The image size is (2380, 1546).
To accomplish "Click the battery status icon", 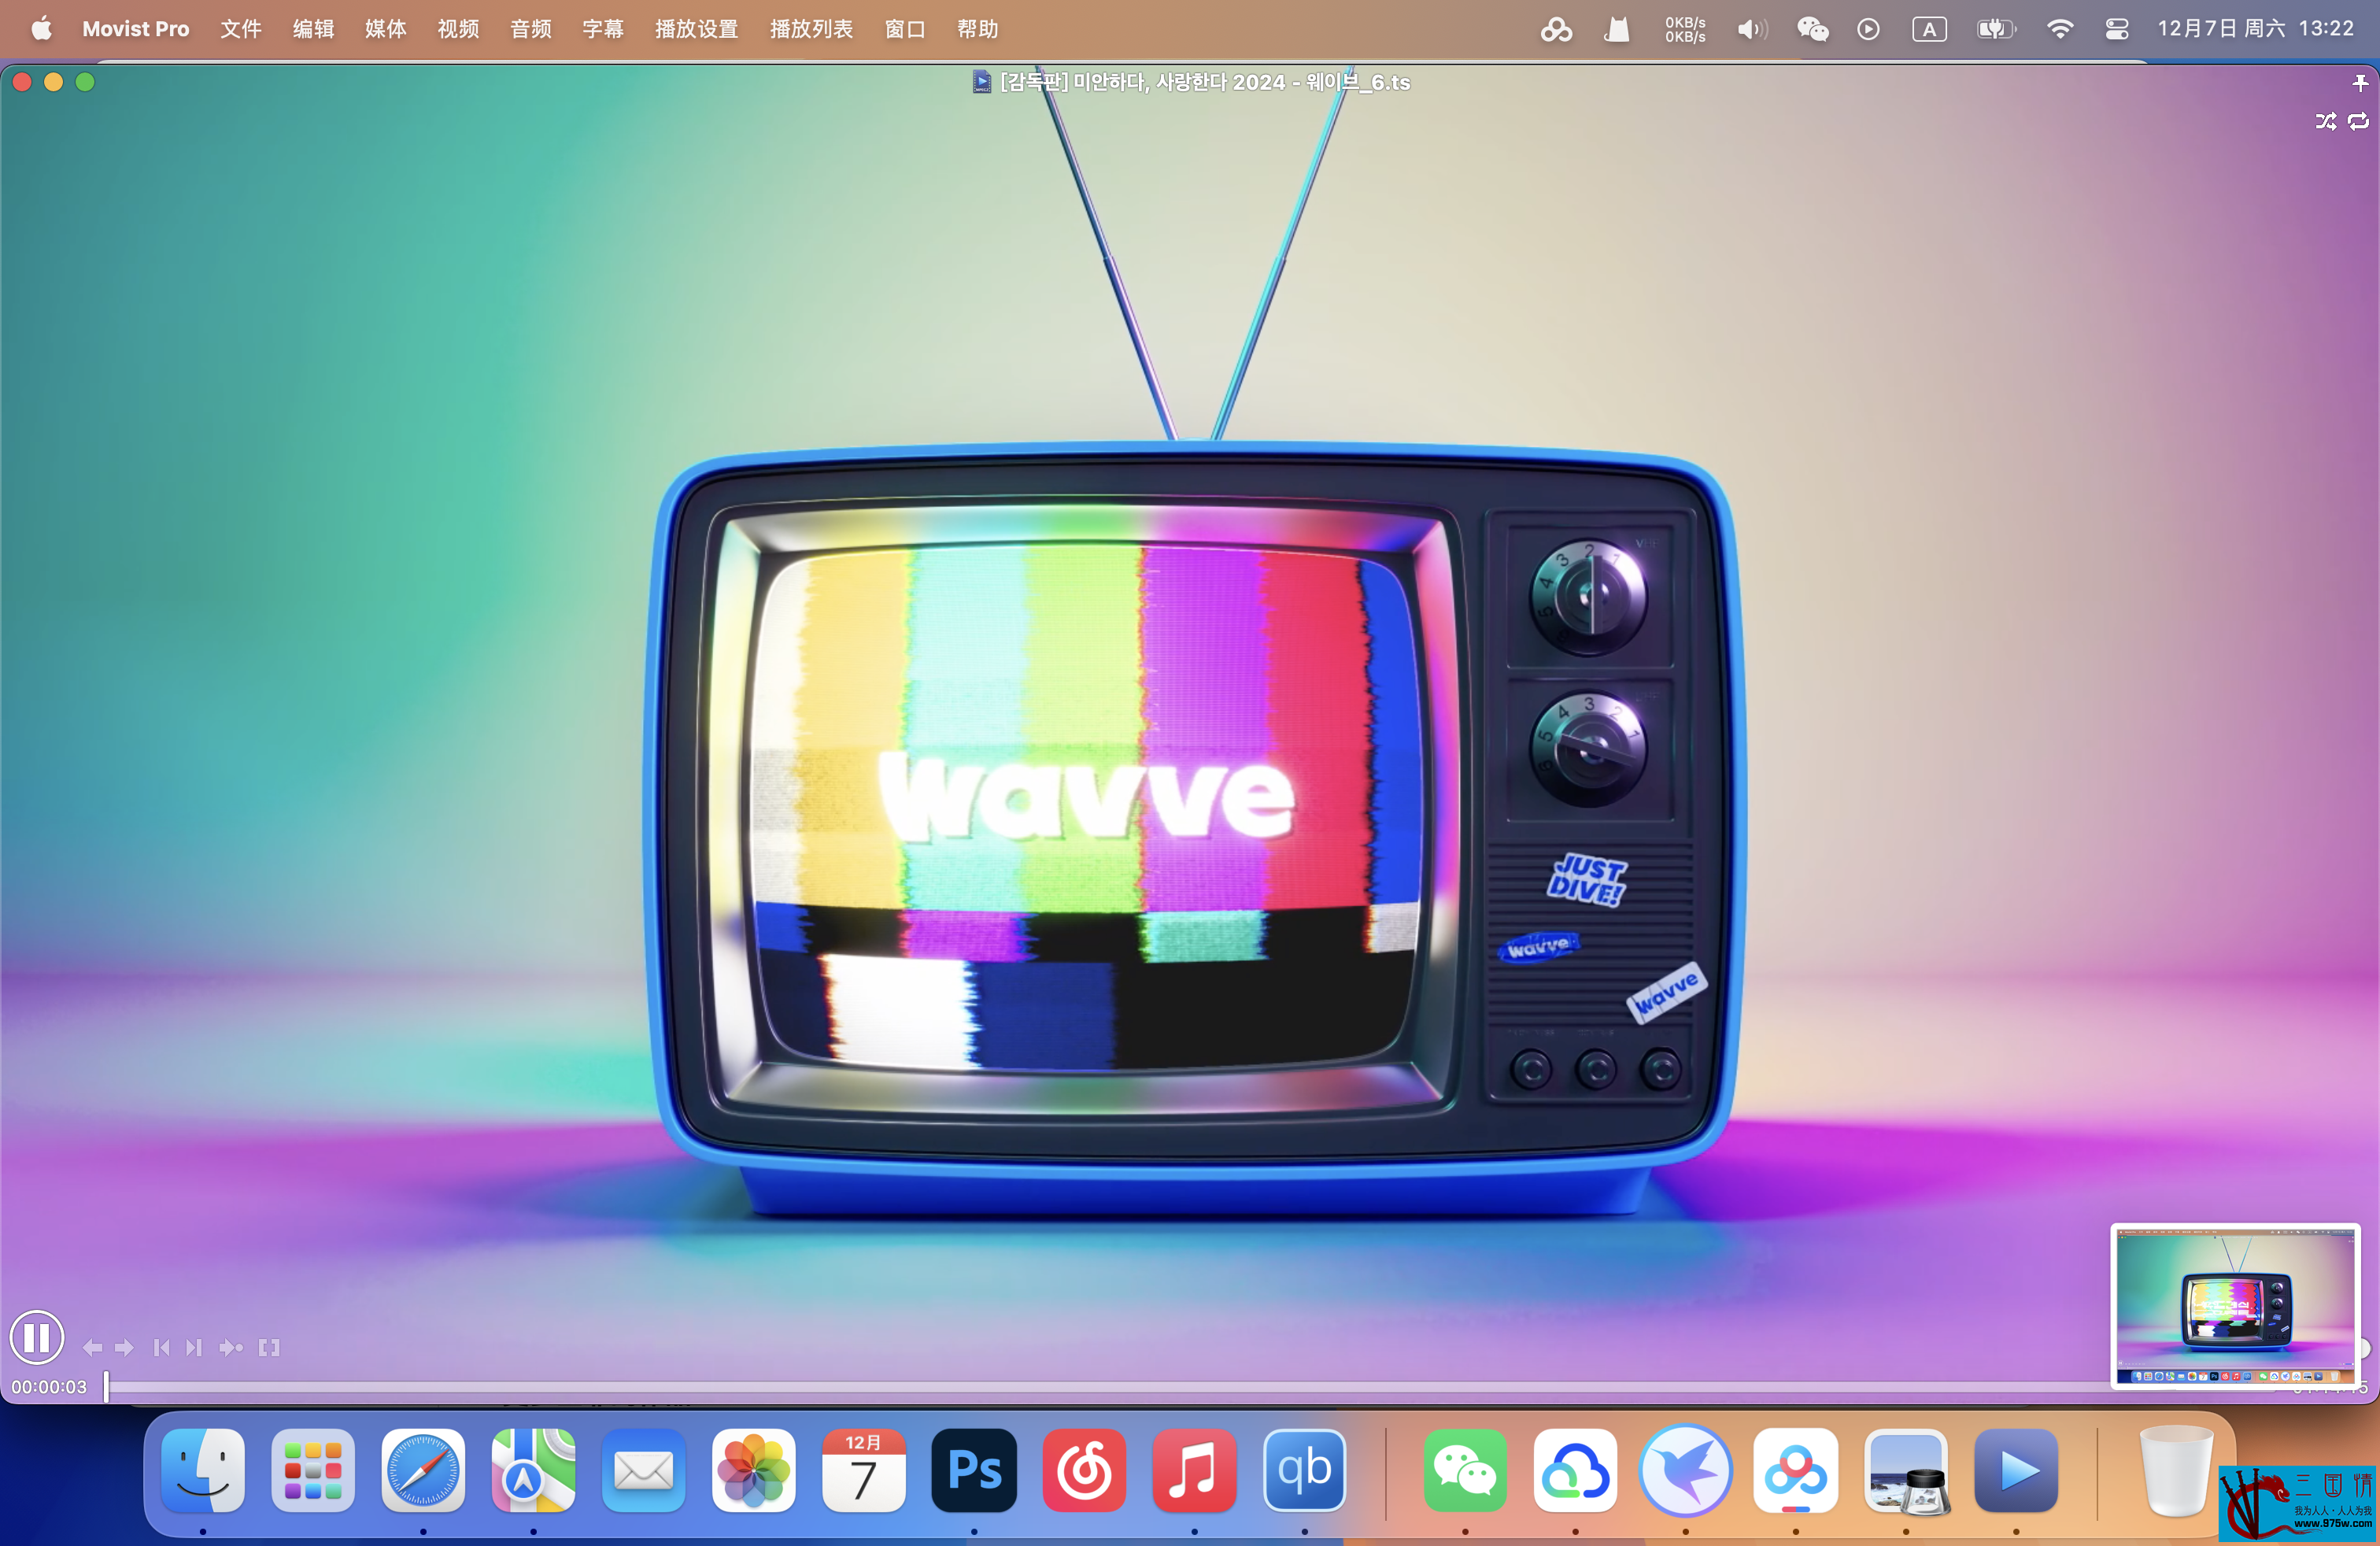I will pos(1996,29).
